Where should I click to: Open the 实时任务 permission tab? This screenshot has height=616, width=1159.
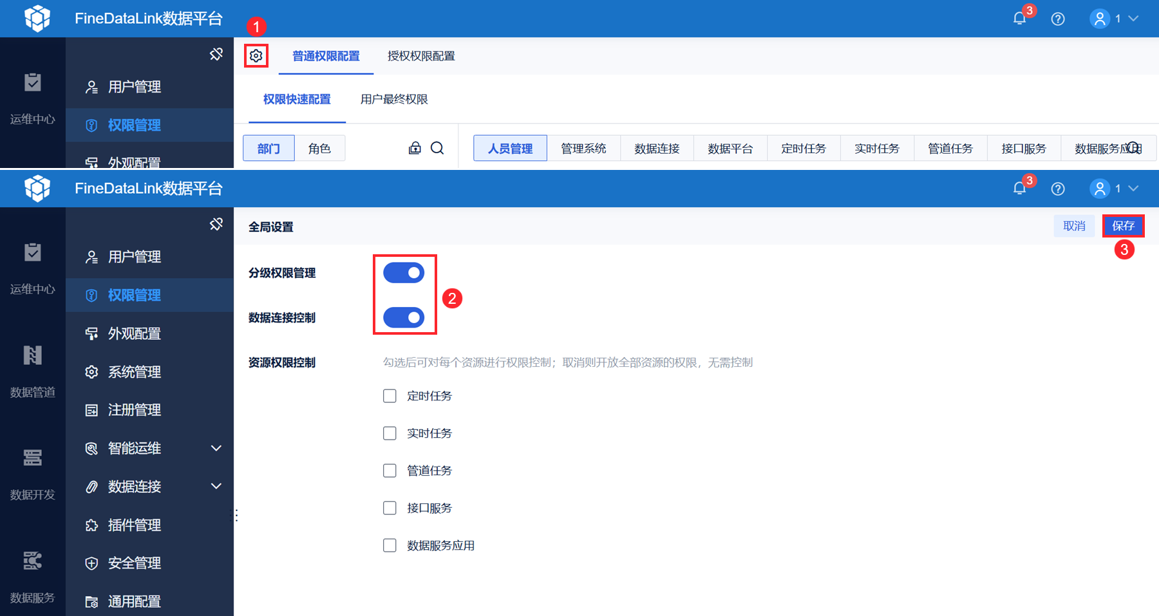pyautogui.click(x=877, y=149)
